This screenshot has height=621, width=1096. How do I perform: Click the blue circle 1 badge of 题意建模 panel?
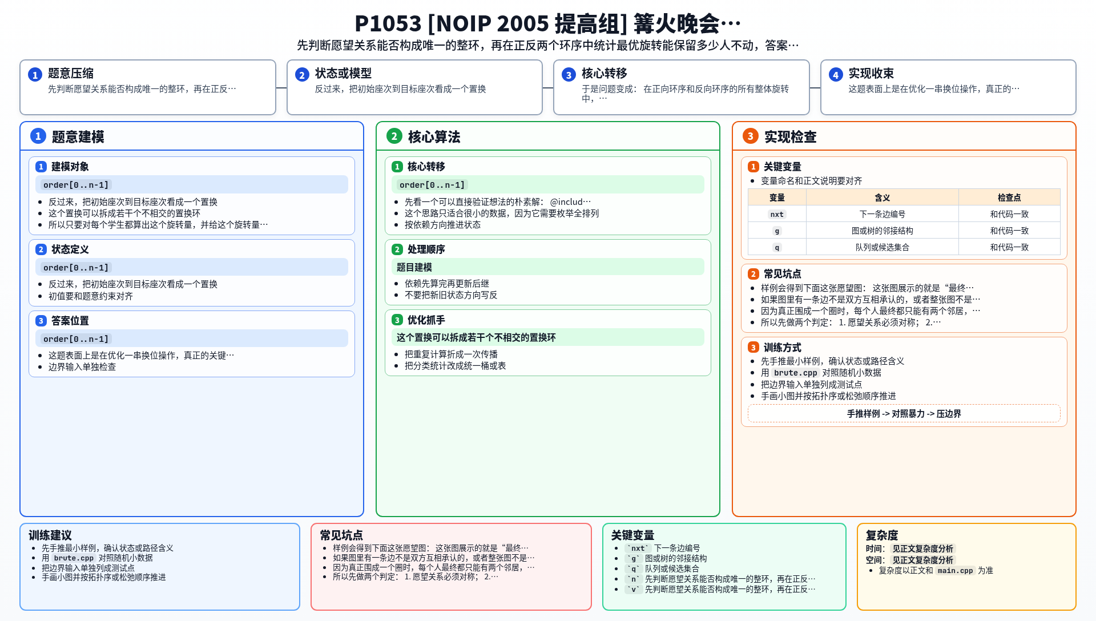(38, 136)
